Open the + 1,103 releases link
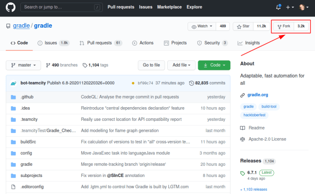Image resolution: width=315 pixels, height=194 pixels. pos(253,189)
